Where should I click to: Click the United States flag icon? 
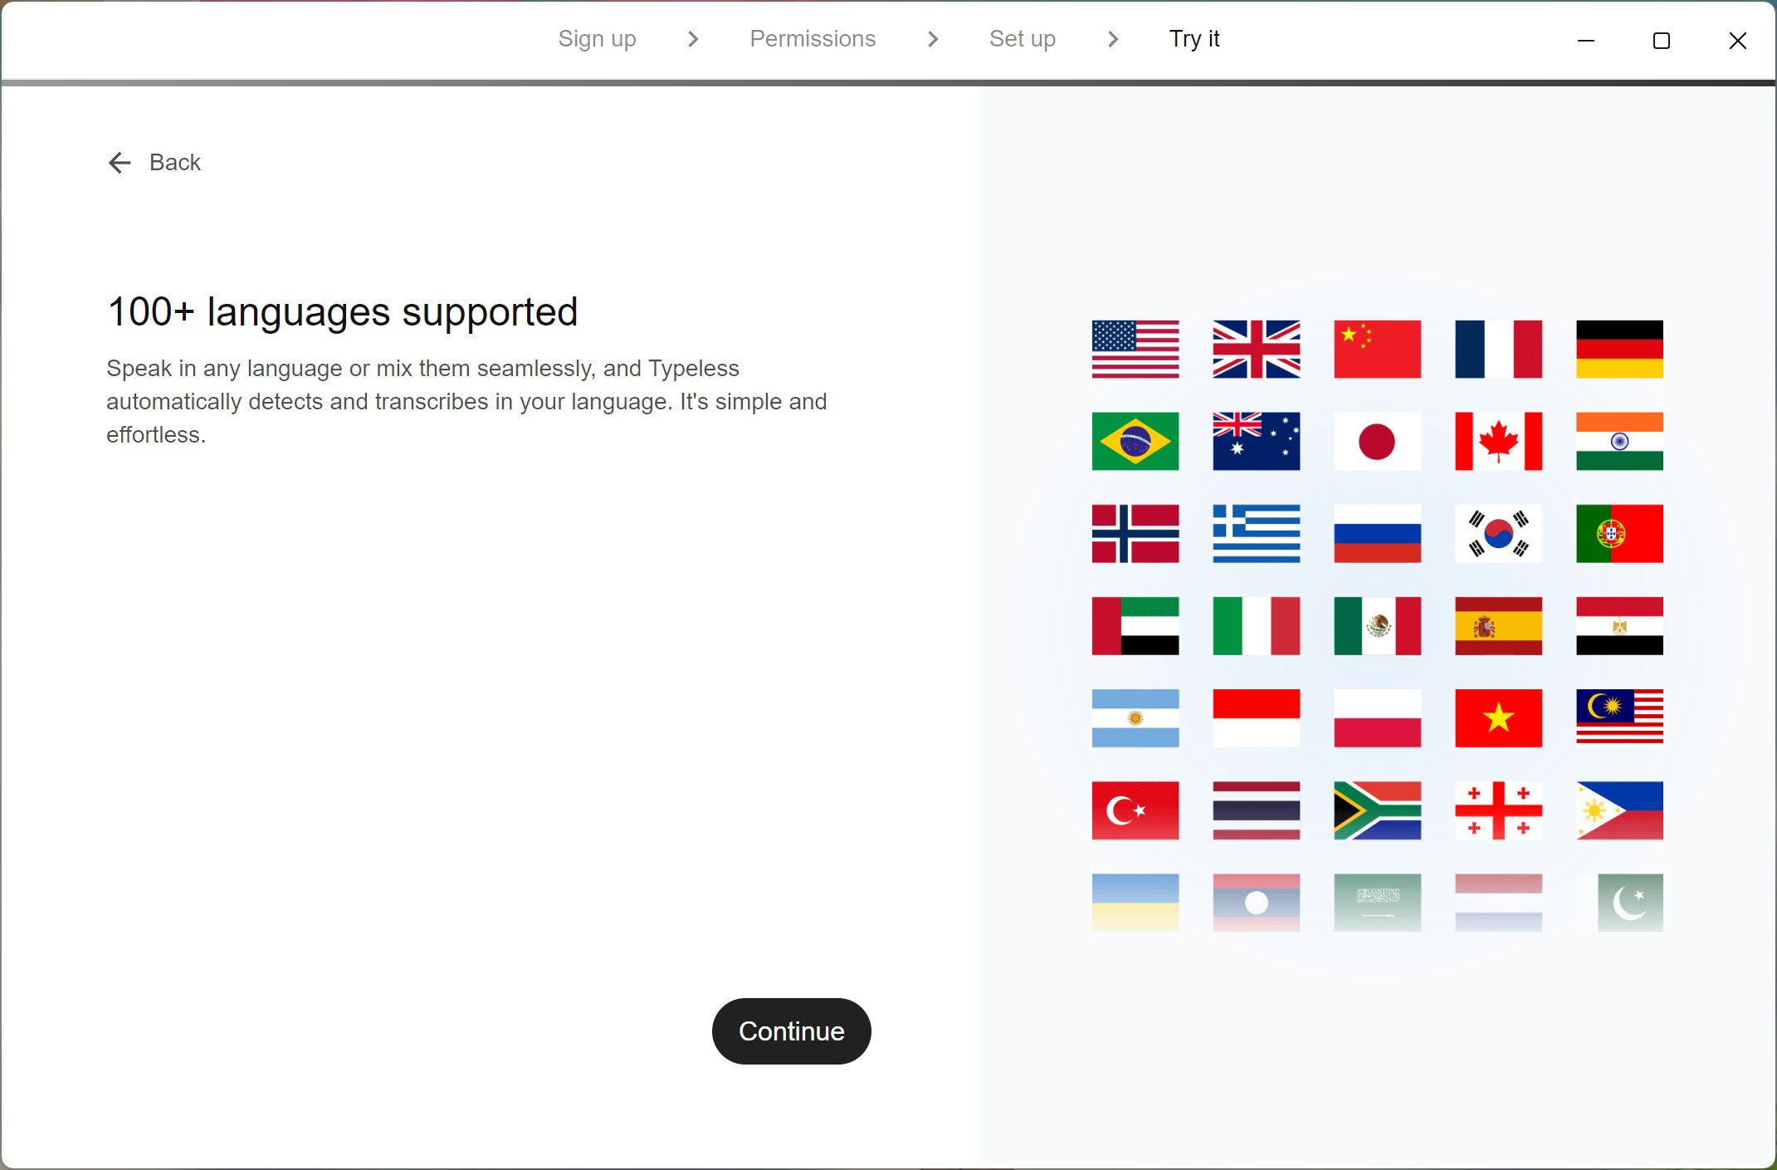1135,349
